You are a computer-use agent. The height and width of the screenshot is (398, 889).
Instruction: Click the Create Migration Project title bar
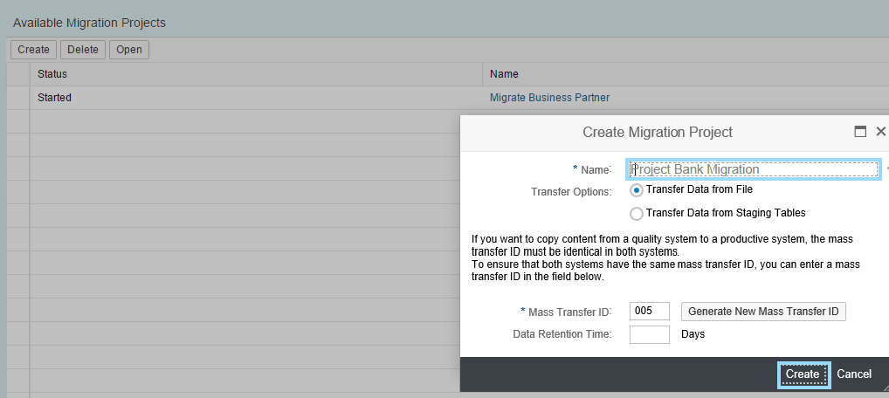tap(657, 132)
